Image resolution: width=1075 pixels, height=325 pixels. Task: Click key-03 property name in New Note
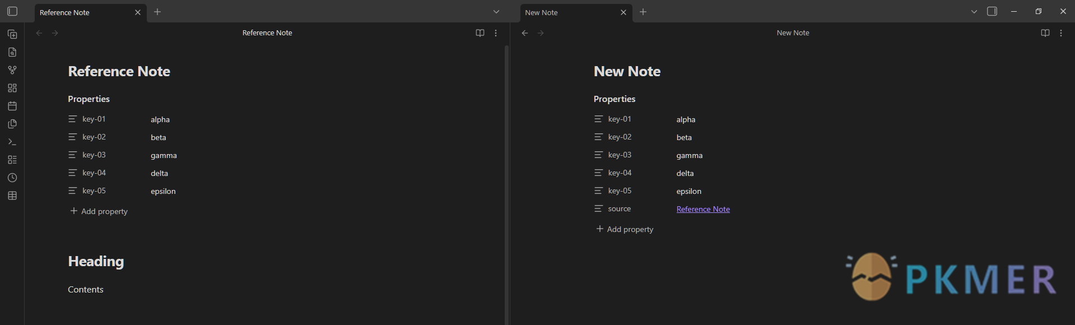[620, 155]
